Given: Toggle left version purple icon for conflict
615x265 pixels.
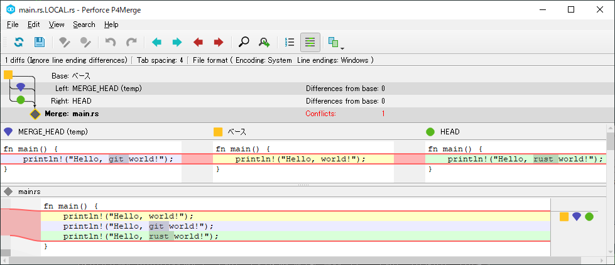Looking at the screenshot, I should click(x=577, y=217).
